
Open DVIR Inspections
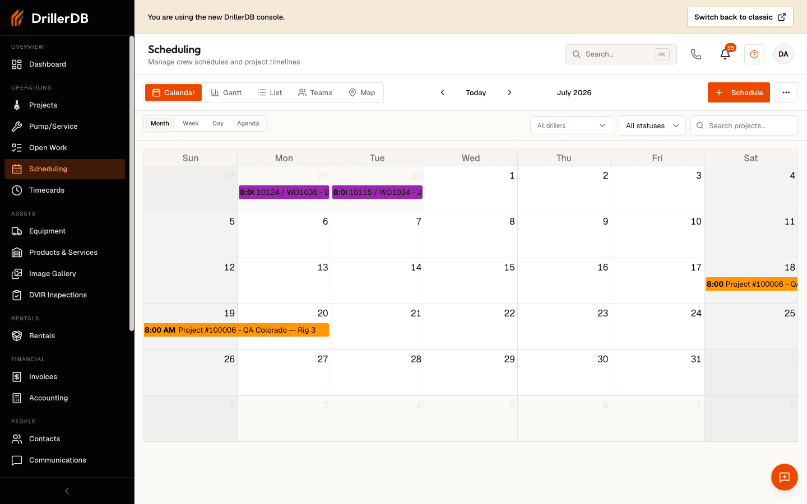tap(64, 295)
